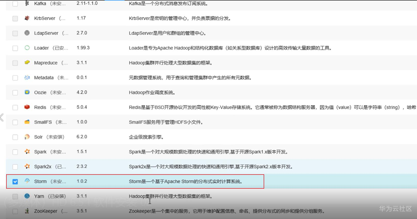Click Loader version 1.99.3
This screenshot has height=219, width=417.
pos(83,48)
